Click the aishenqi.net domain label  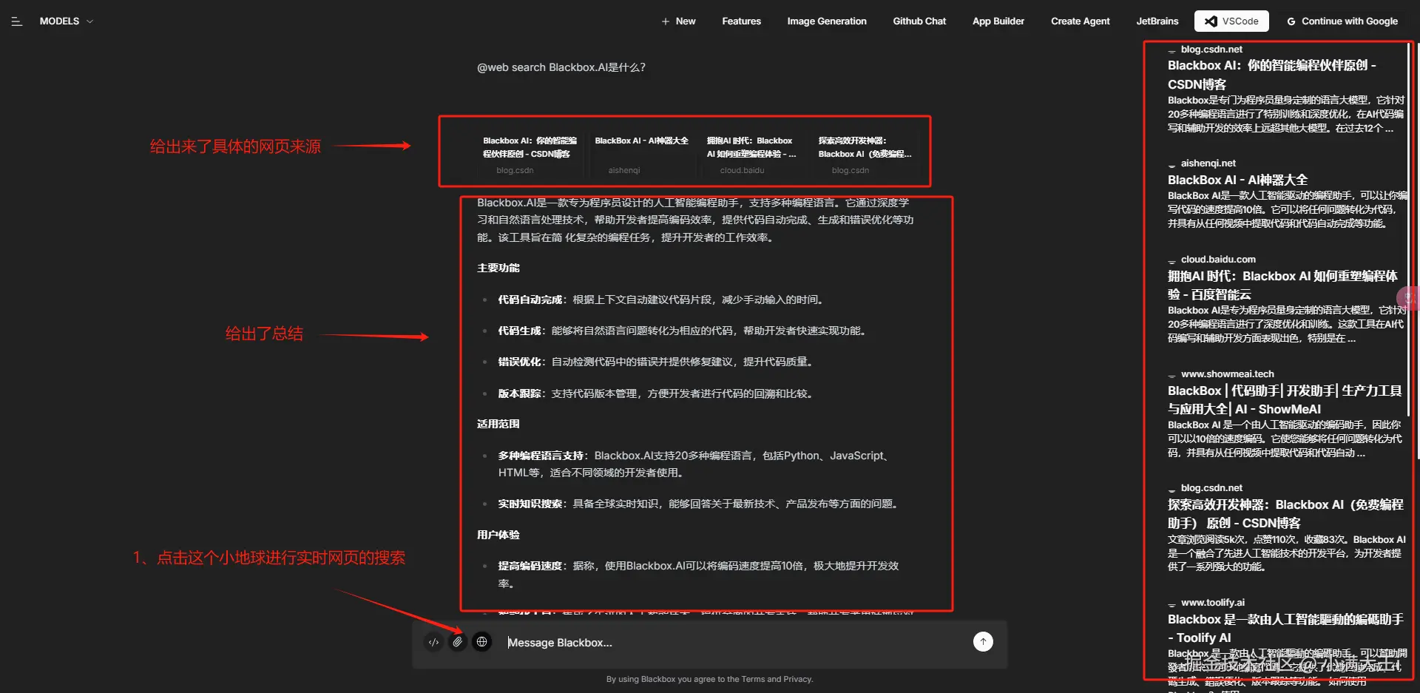click(1208, 163)
